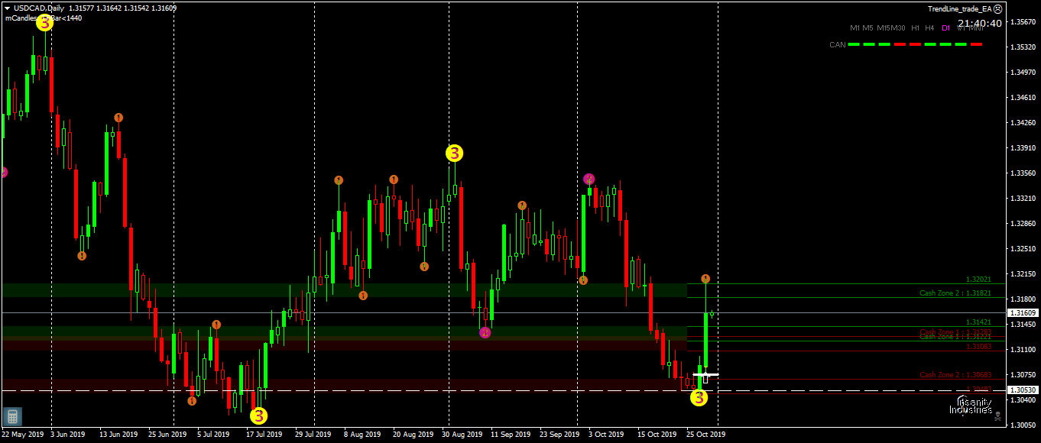Toggle the red MN1 dash on the CAN row
This screenshot has height=443, width=1041.
click(x=976, y=44)
